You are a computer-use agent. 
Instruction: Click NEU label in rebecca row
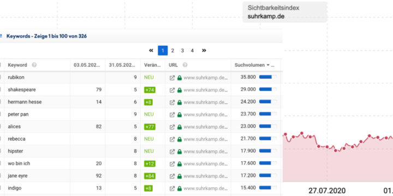(149, 139)
